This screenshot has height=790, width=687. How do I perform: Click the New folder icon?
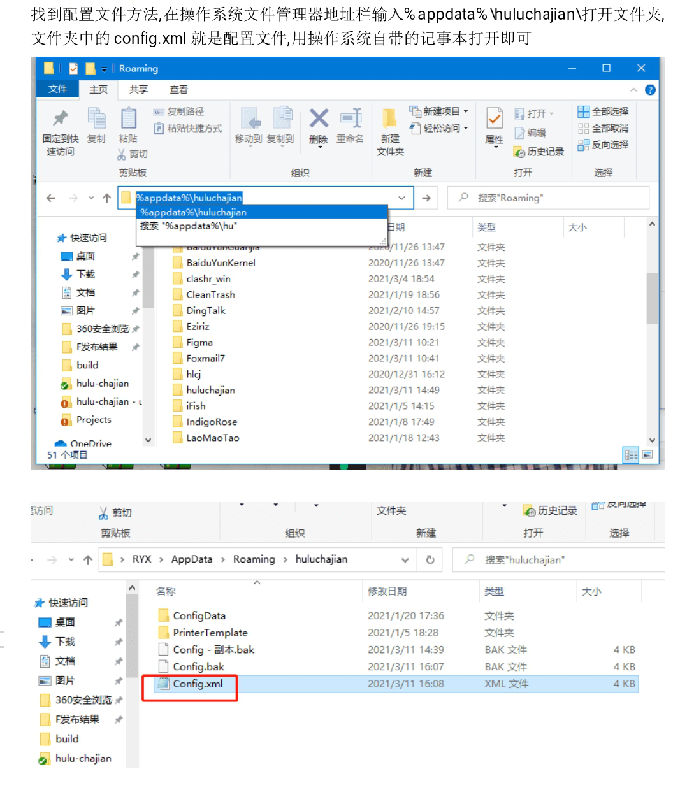pyautogui.click(x=389, y=119)
